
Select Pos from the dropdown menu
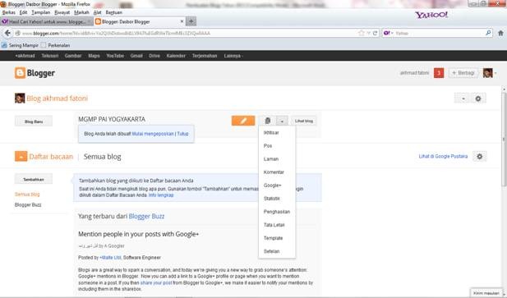coord(268,146)
